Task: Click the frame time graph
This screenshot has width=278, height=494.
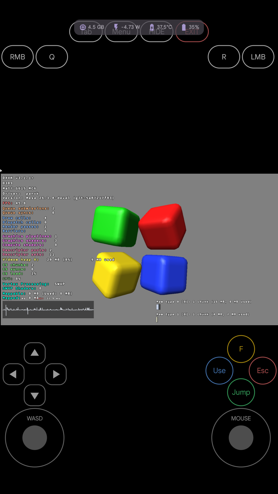Action: (48, 310)
